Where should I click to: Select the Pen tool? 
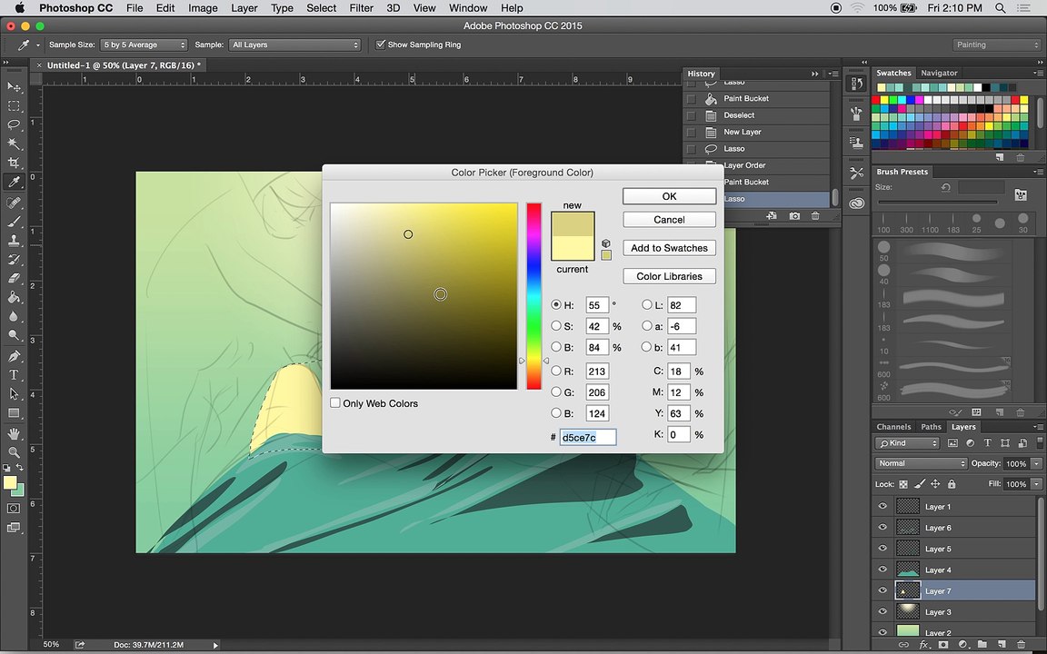pos(14,356)
